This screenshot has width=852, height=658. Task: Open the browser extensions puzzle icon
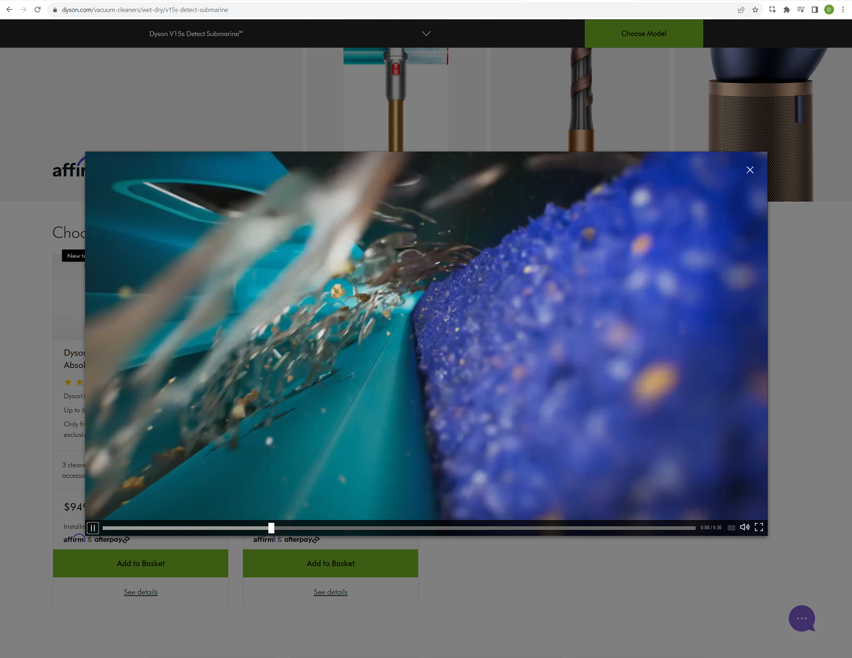pos(787,10)
